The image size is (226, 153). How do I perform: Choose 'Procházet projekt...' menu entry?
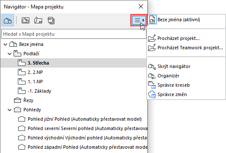point(186,38)
